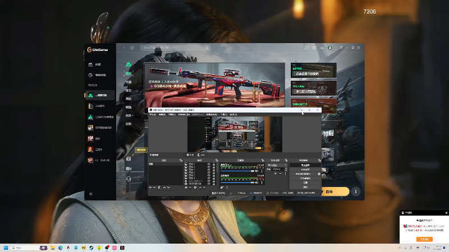Image resolution: width=449 pixels, height=252 pixels.
Task: Open three-dot menu in Scene Transitions dock
Action: click(286, 174)
